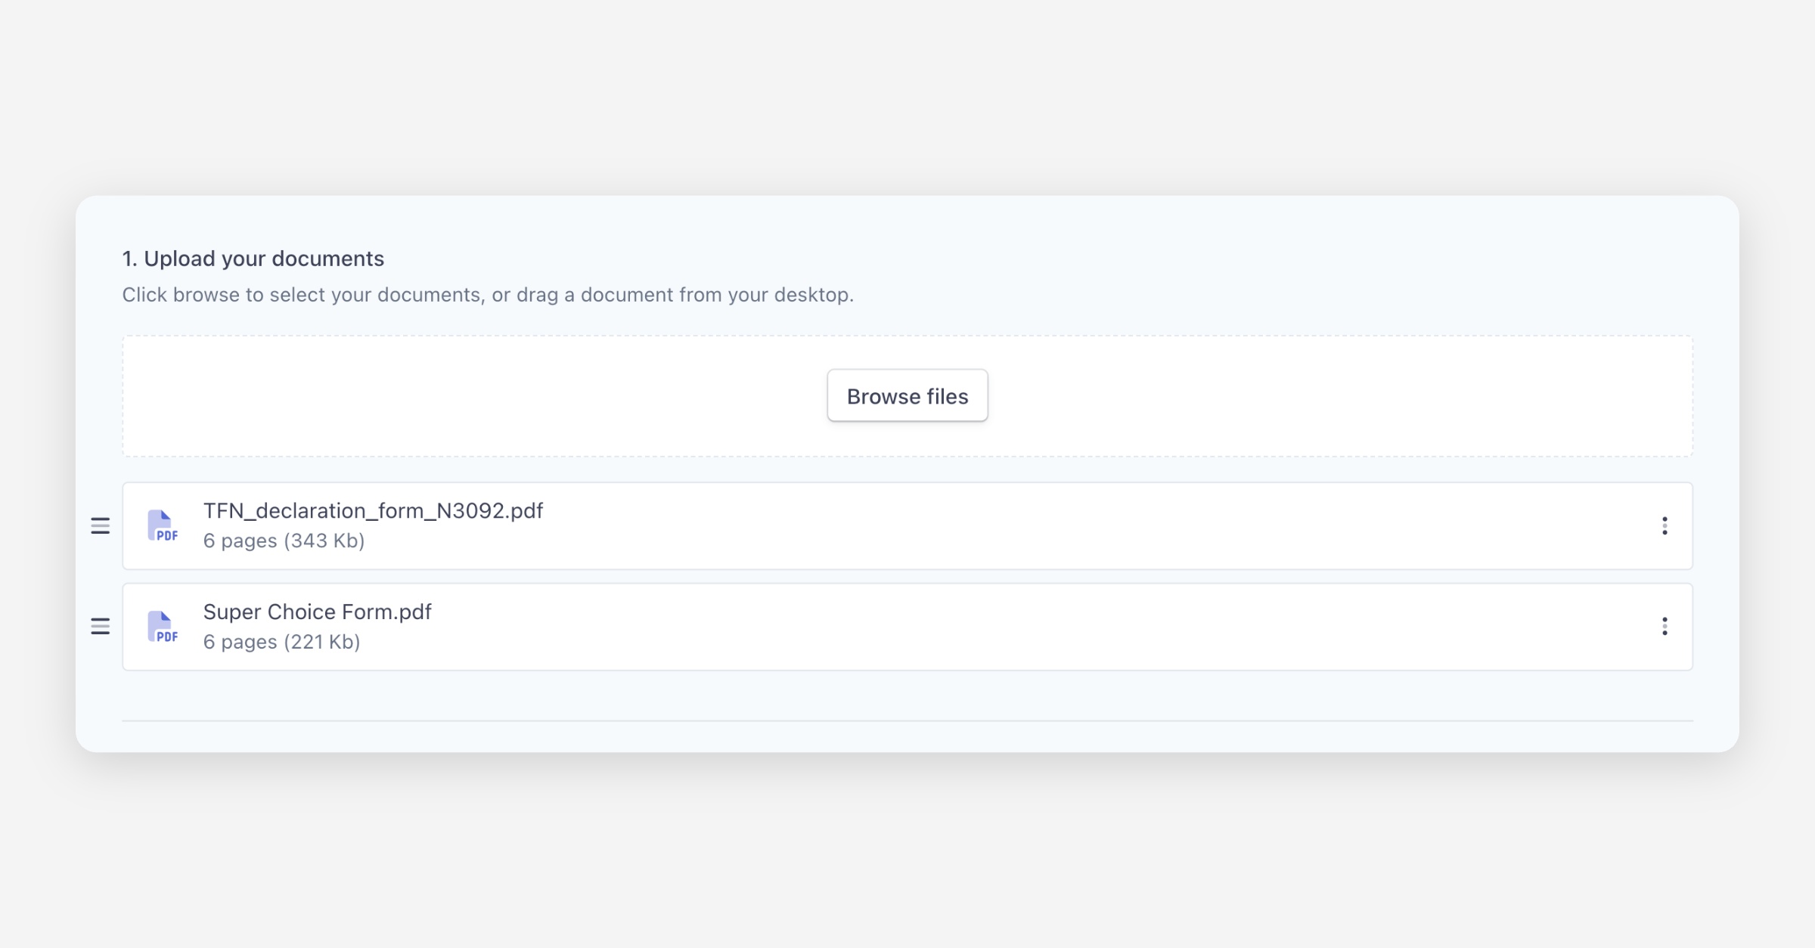Click the '1. Upload your documents' heading
This screenshot has width=1815, height=948.
(x=253, y=259)
